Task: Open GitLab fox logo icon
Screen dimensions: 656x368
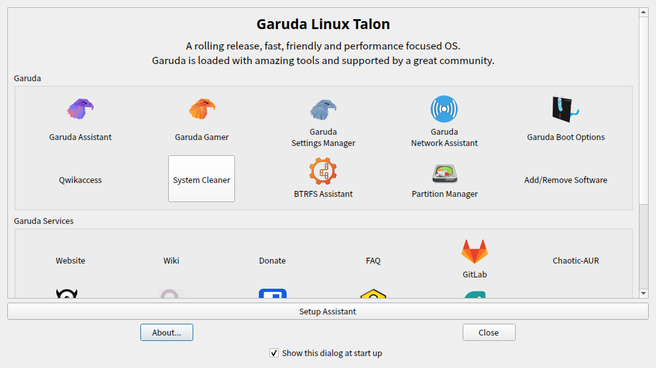Action: (475, 252)
